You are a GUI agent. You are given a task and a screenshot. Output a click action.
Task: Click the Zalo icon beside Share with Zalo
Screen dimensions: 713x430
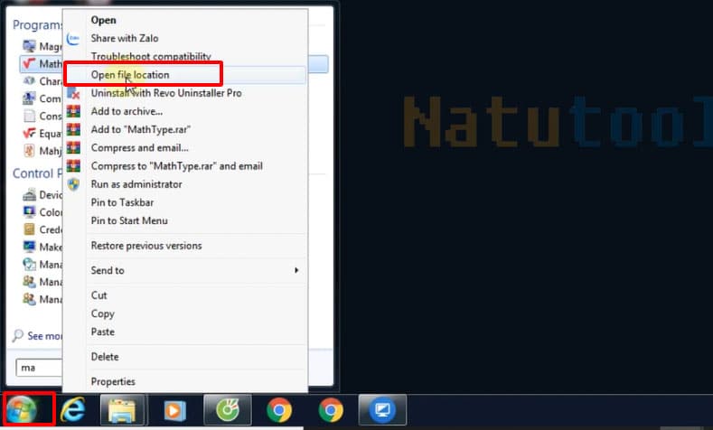[x=73, y=39]
